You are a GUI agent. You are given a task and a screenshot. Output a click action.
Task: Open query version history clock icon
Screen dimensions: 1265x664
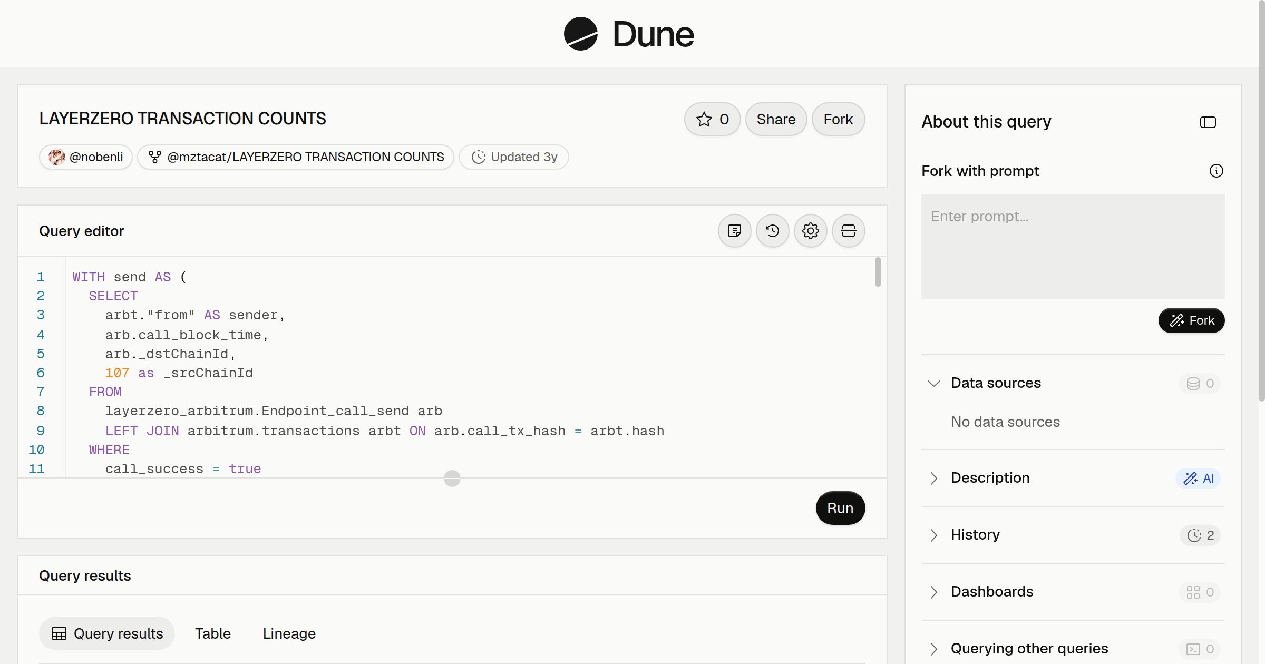click(772, 231)
